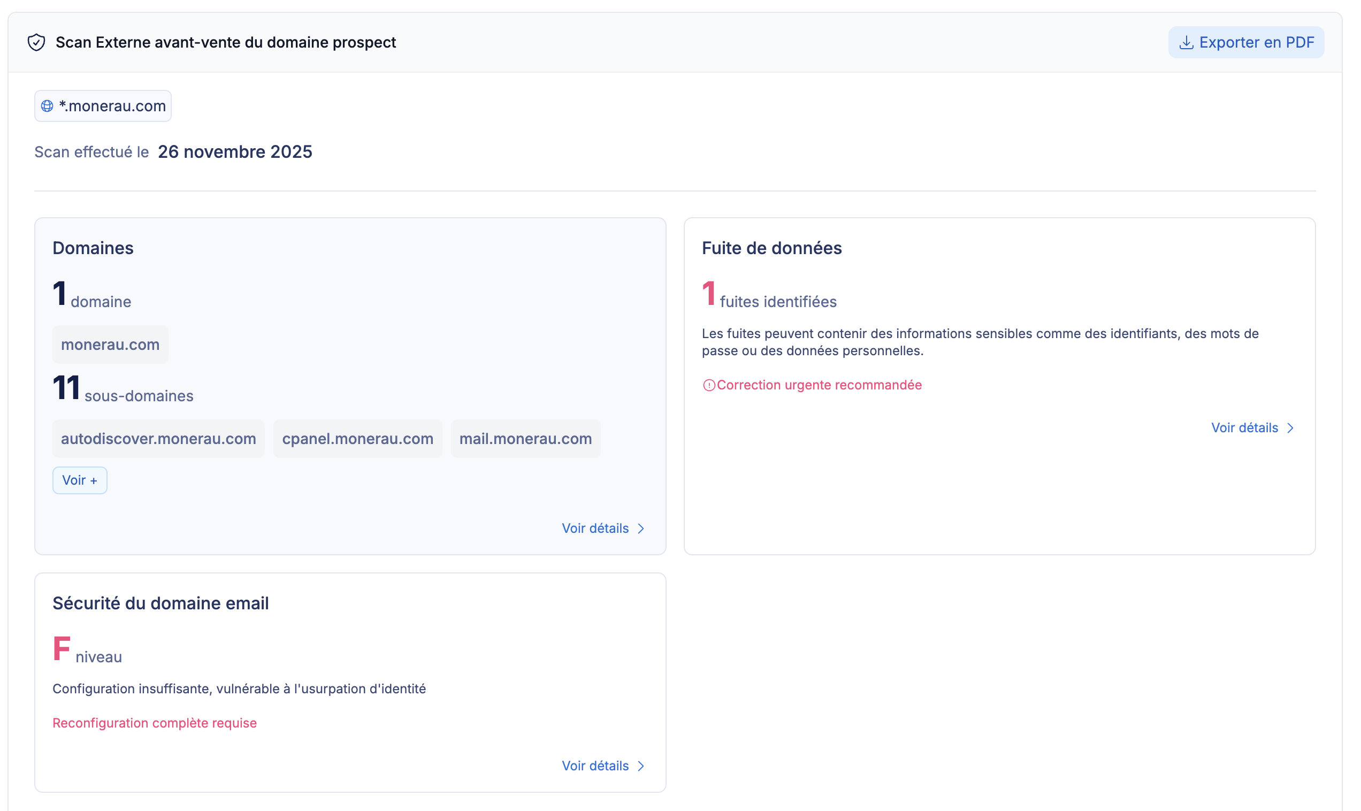Screen dimensions: 1361x811
Task: Click Correction urgente recommandée warning text
Action: [x=819, y=385]
